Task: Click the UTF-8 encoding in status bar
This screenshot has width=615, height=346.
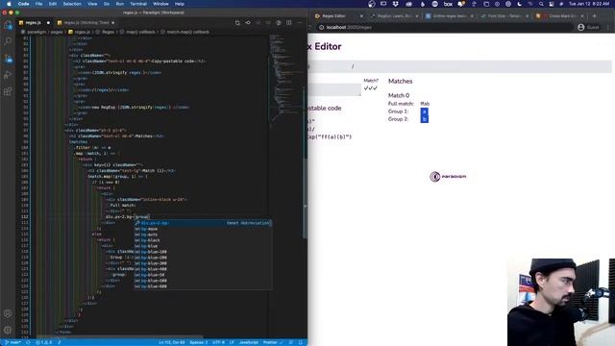Action: (x=218, y=342)
